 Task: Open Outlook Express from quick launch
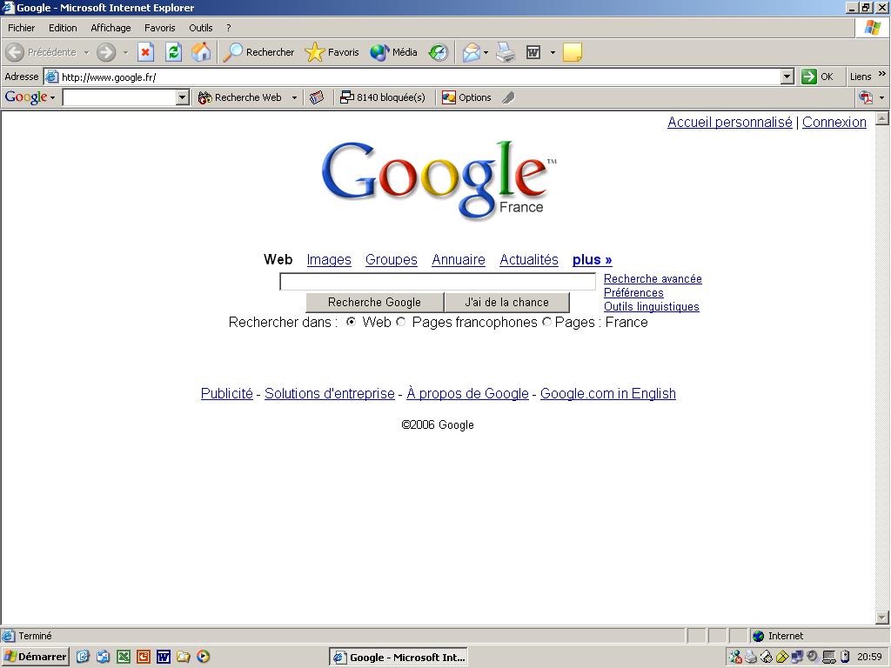coord(103,658)
